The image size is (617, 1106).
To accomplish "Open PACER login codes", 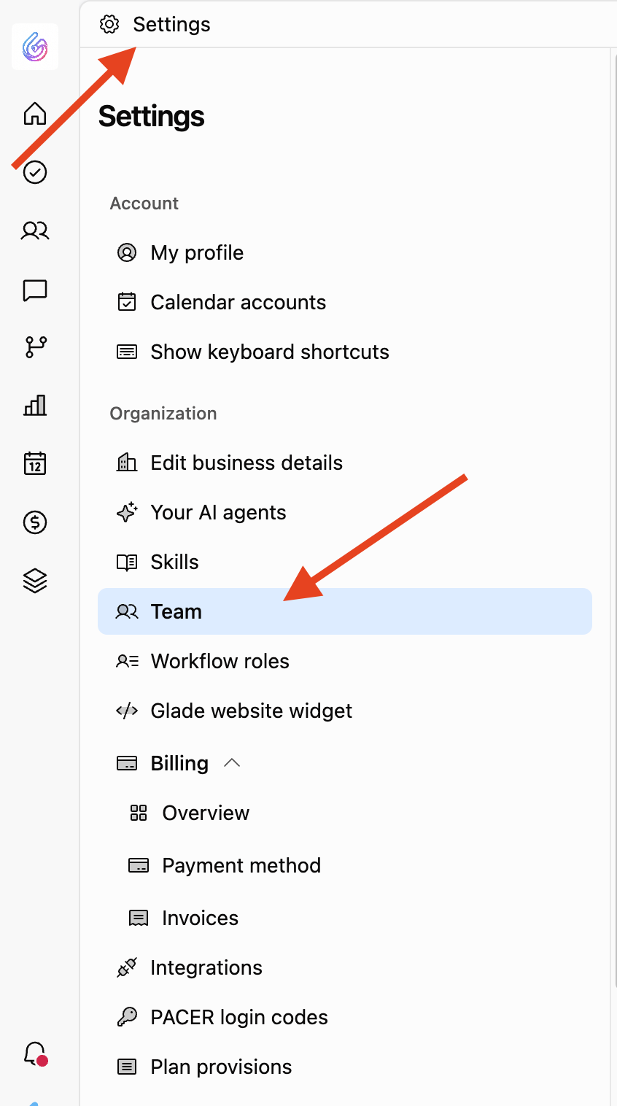I will click(x=345, y=1017).
